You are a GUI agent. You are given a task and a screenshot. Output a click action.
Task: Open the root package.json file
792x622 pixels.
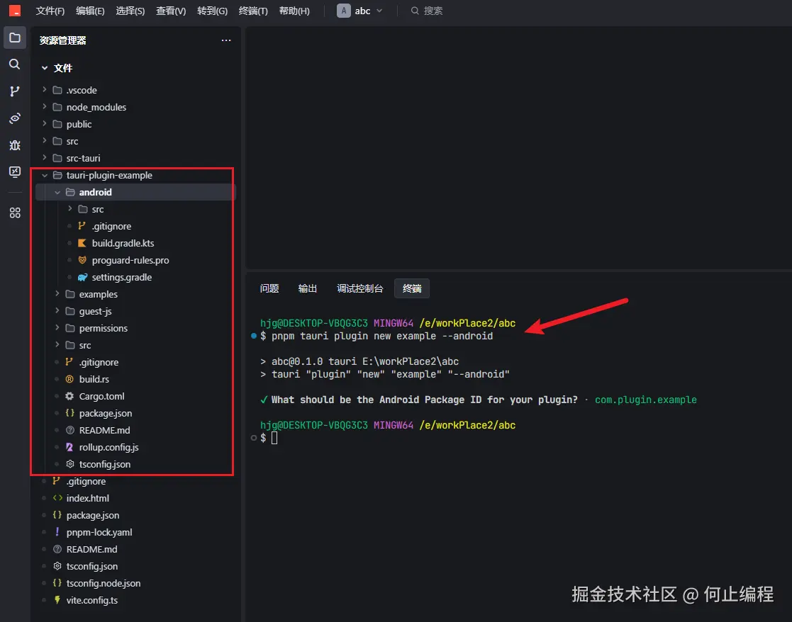pos(93,515)
